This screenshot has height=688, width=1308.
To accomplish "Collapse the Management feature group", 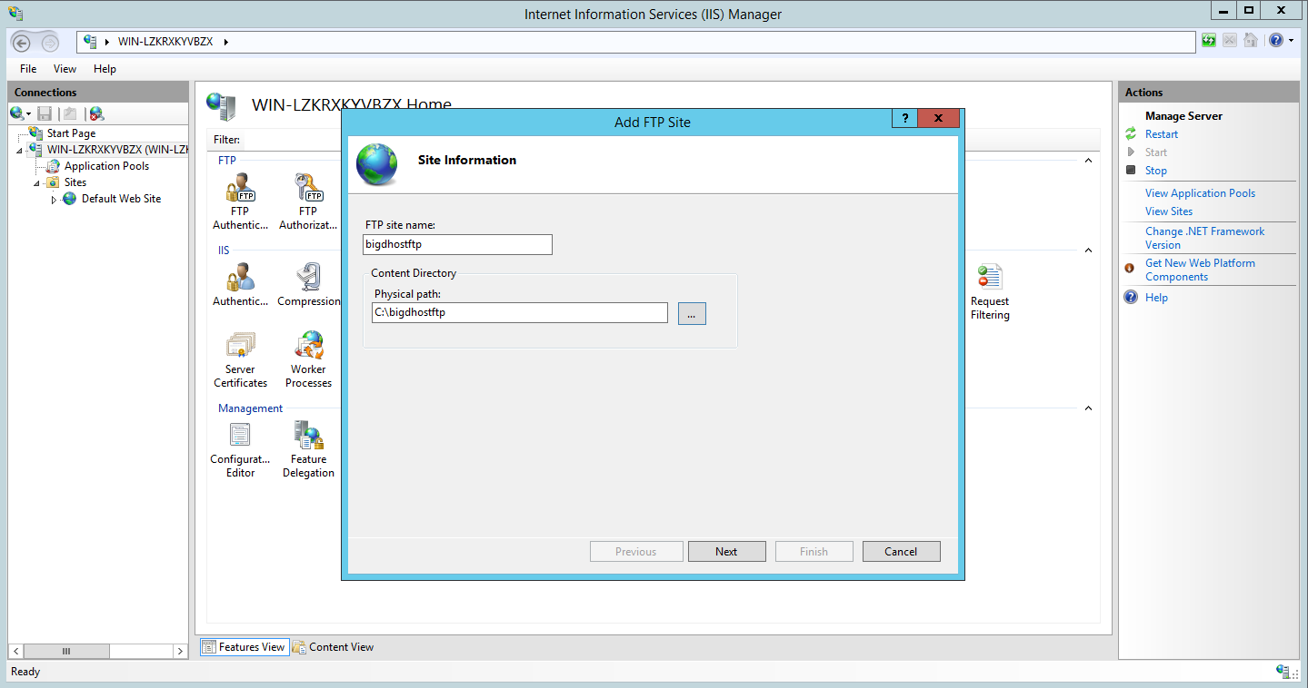I will tap(1088, 408).
